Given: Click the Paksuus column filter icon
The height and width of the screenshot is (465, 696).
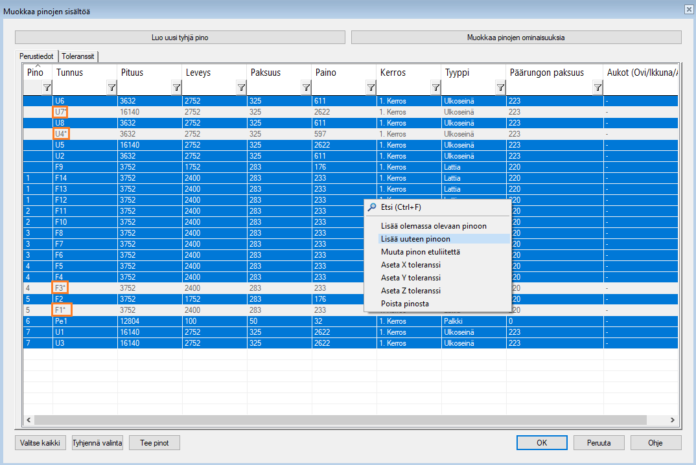Looking at the screenshot, I should pyautogui.click(x=306, y=87).
